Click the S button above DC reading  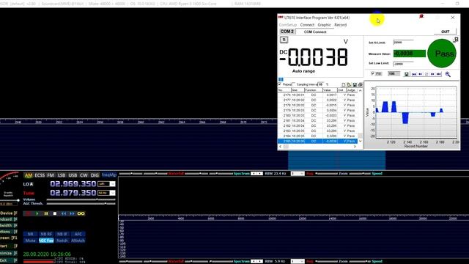pos(284,40)
